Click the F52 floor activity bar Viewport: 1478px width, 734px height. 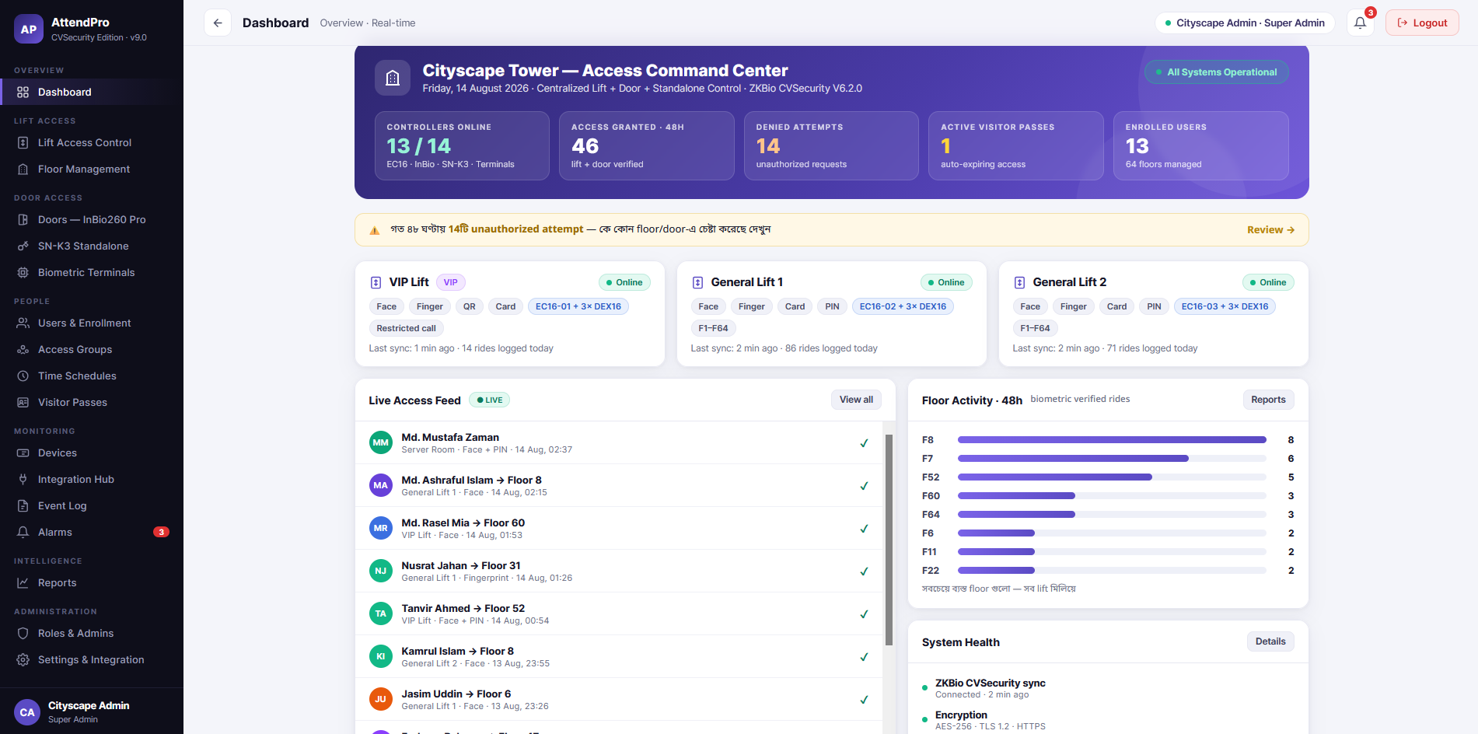click(1112, 477)
